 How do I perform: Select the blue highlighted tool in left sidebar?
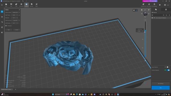point(2,12)
